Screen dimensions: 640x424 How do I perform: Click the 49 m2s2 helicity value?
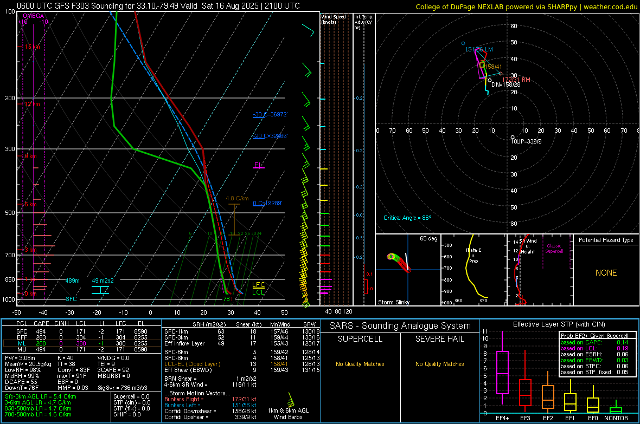click(x=103, y=281)
